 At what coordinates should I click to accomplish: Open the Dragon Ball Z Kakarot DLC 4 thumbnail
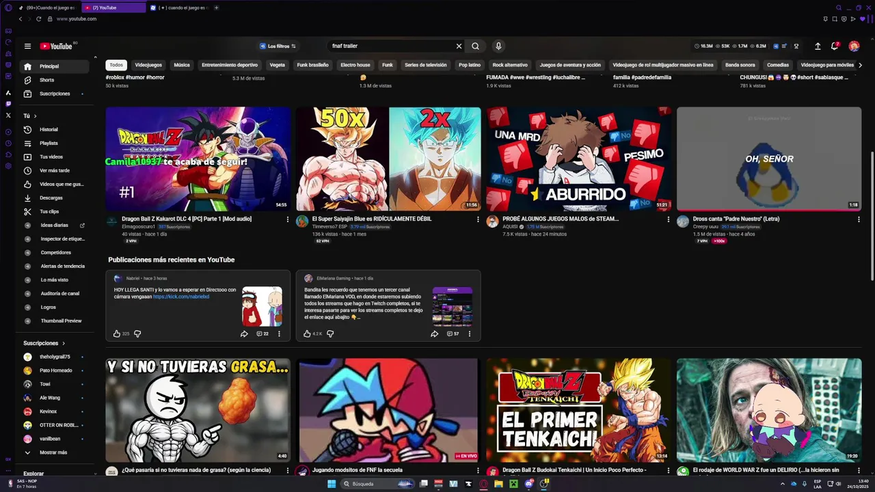point(198,159)
